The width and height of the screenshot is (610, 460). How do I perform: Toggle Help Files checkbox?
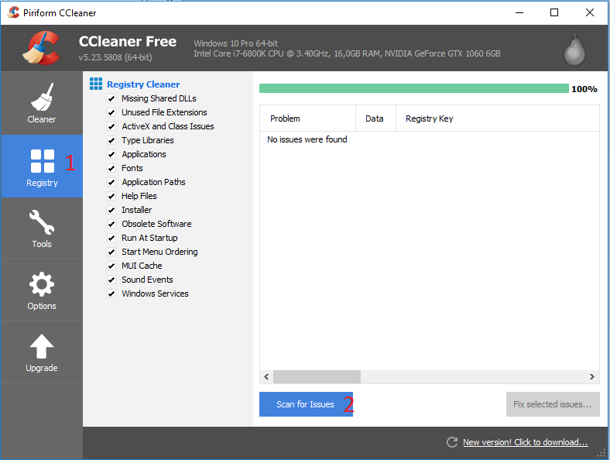111,196
